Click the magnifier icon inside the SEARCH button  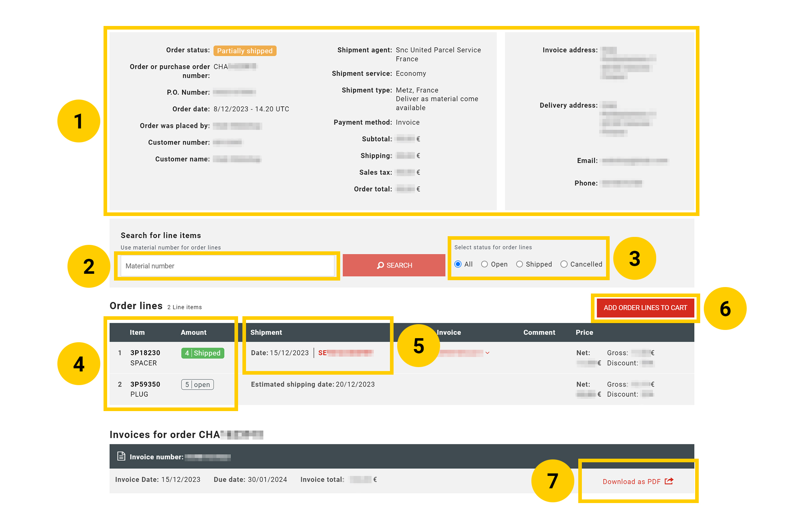click(381, 265)
